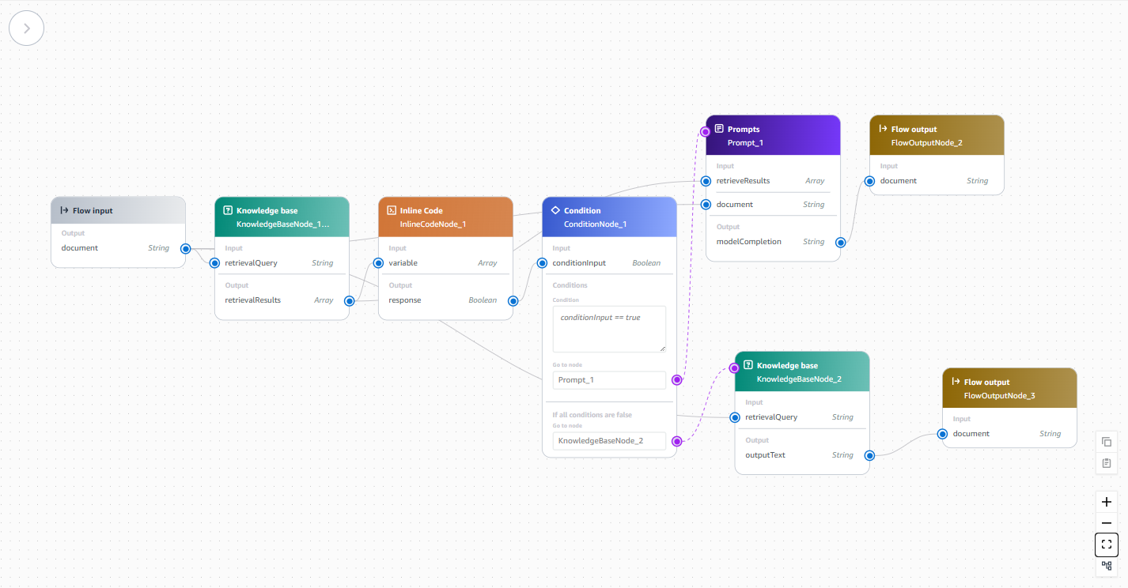
Task: Zoom out using the minus icon
Action: 1107,523
